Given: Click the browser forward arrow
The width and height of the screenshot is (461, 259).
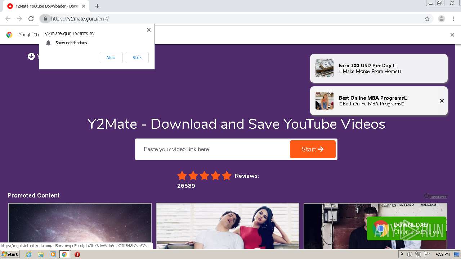Looking at the screenshot, I should 19,19.
